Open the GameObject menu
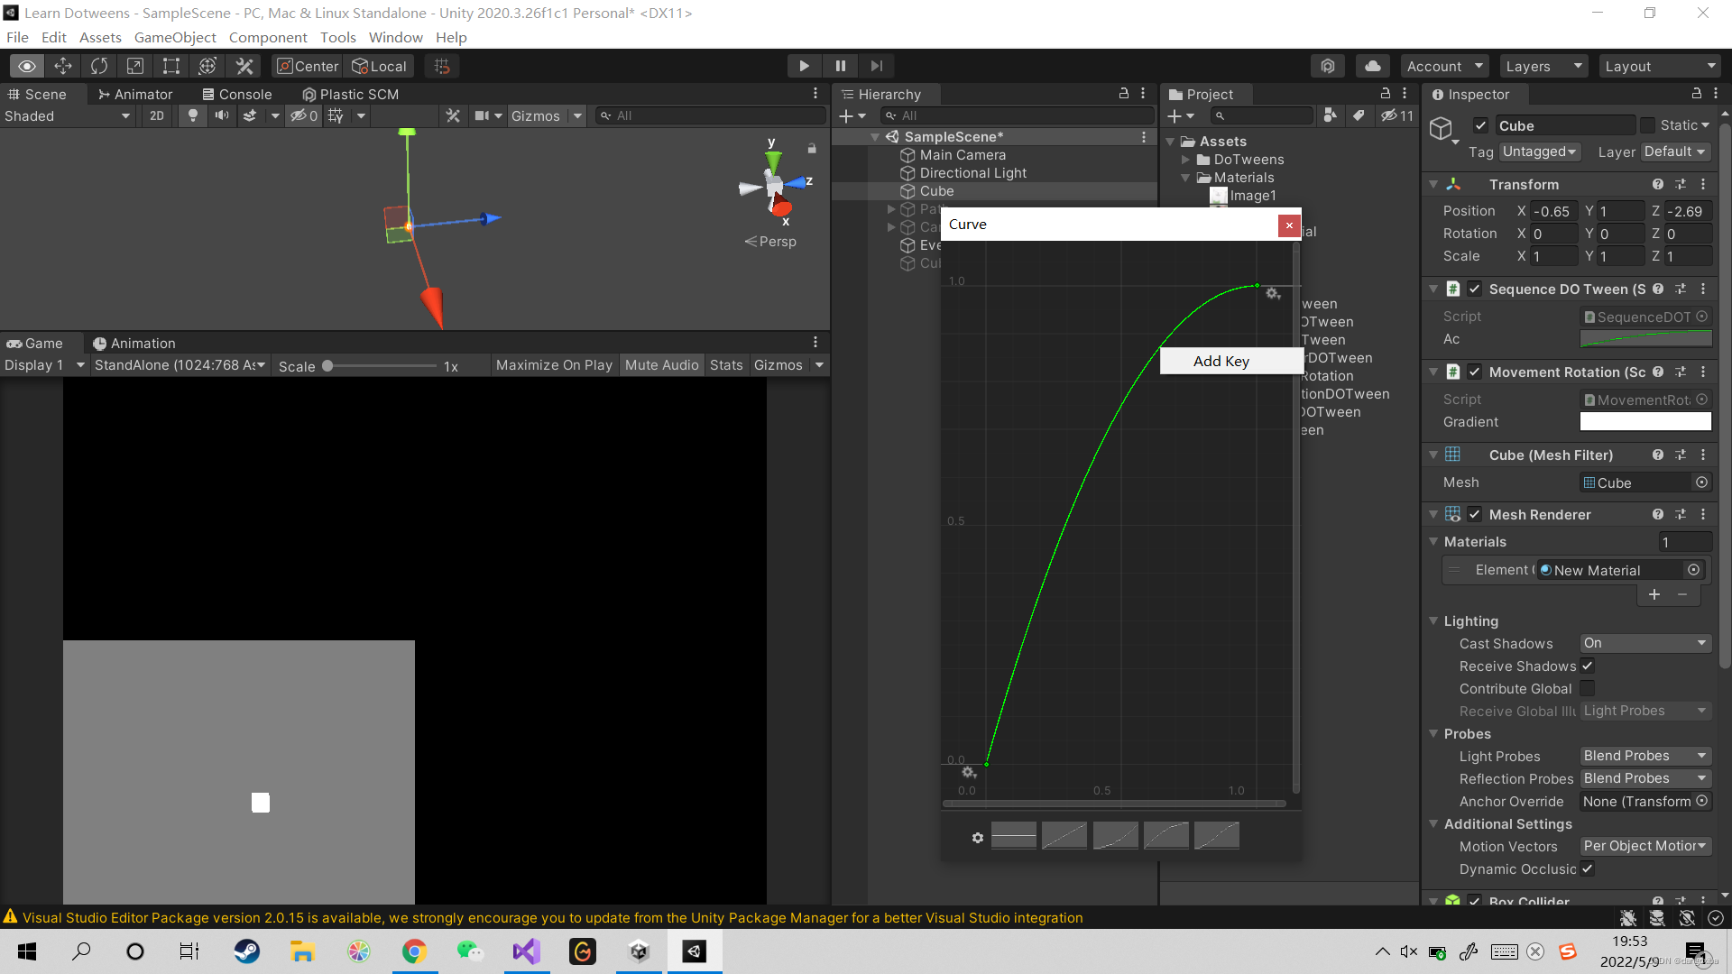The width and height of the screenshot is (1732, 974). coord(175,37)
